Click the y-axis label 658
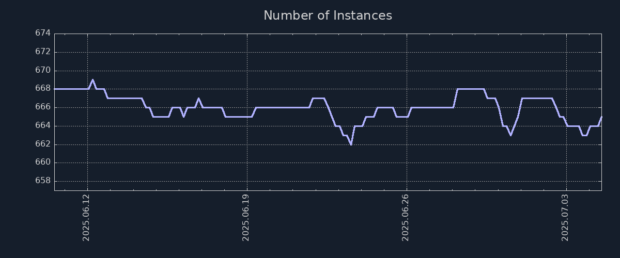The image size is (620, 258). [43, 181]
